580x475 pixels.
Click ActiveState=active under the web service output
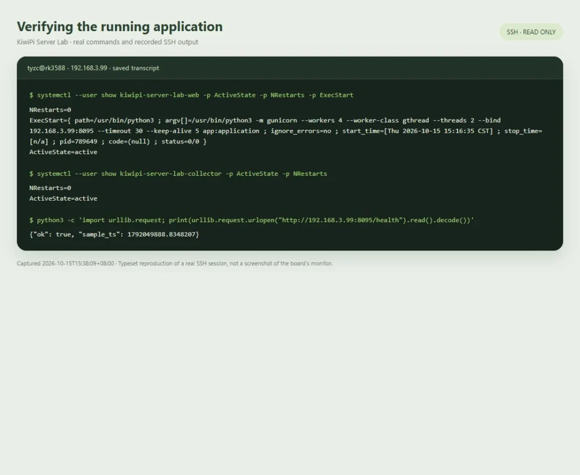(x=63, y=152)
